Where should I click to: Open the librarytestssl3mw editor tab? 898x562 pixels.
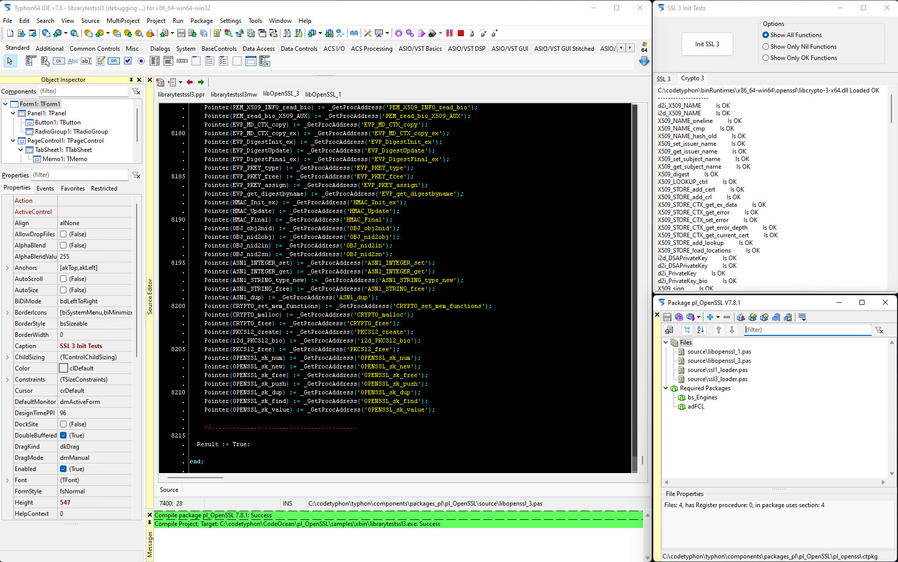click(x=234, y=95)
